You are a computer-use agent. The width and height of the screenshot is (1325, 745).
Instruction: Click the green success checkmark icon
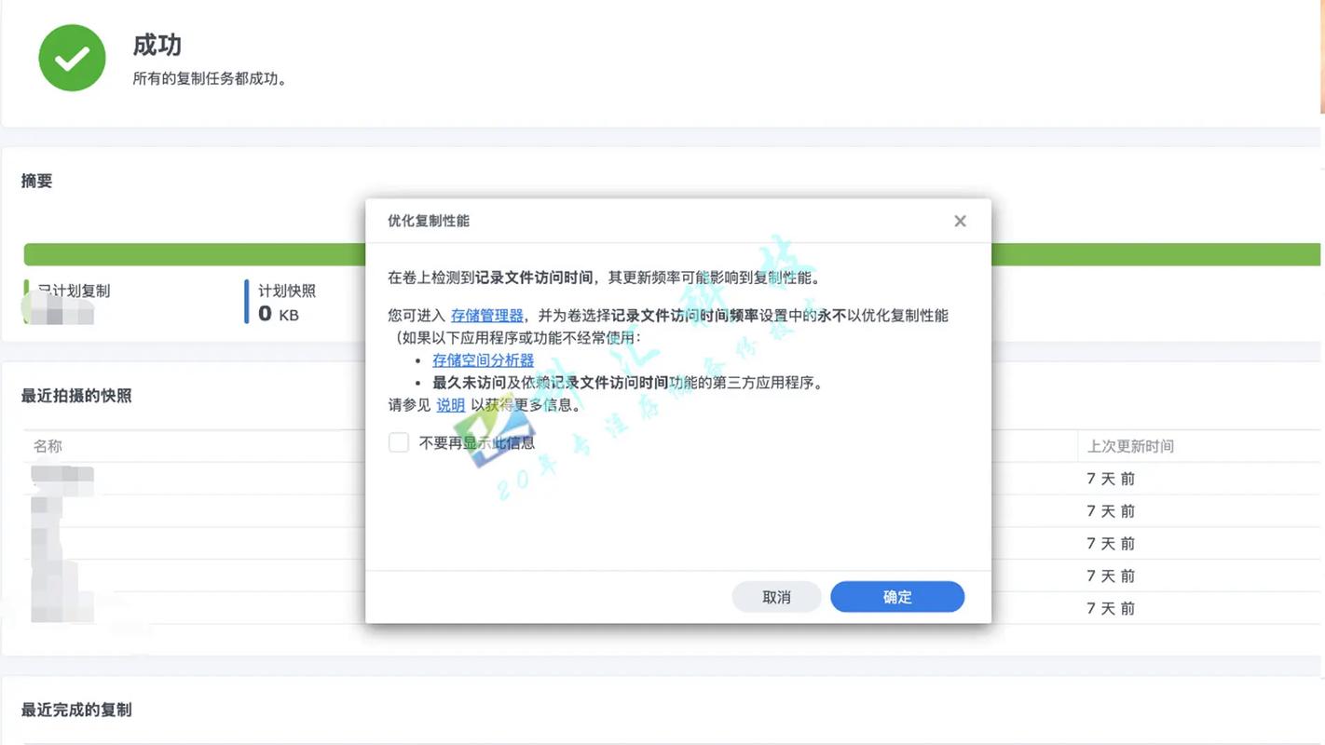pos(72,57)
